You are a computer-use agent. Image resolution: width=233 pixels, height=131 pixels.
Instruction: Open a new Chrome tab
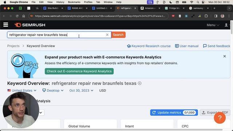click(214, 8)
